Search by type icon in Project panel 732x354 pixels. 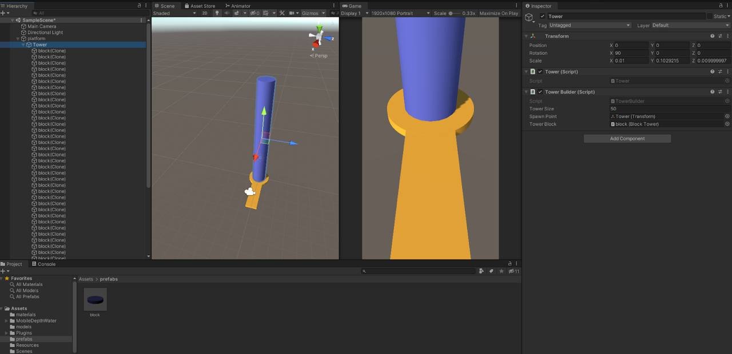click(482, 271)
